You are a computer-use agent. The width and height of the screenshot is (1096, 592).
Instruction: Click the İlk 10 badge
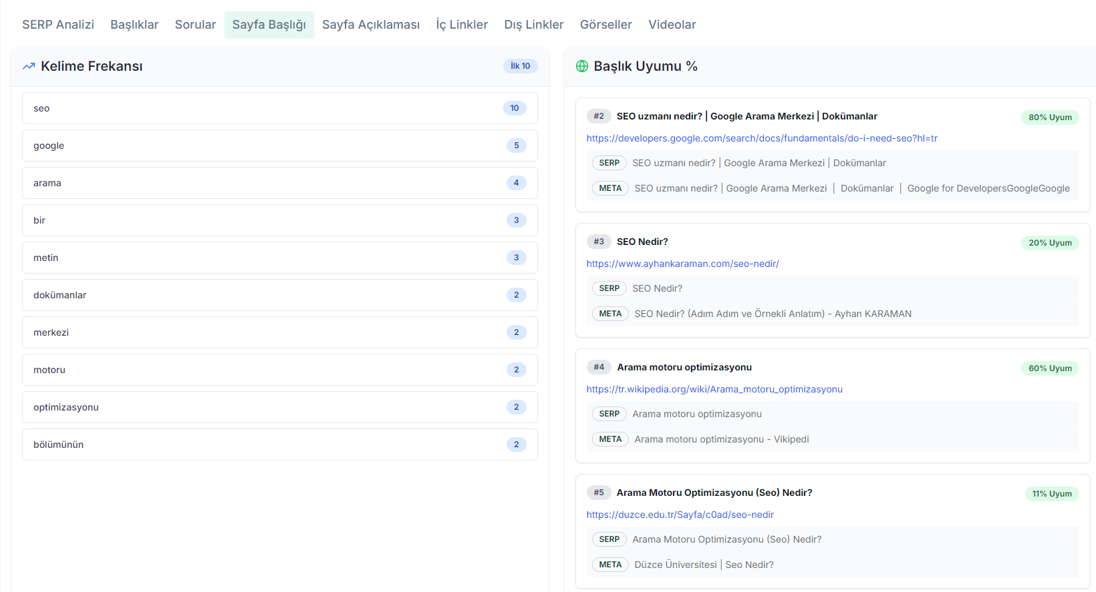(x=521, y=66)
